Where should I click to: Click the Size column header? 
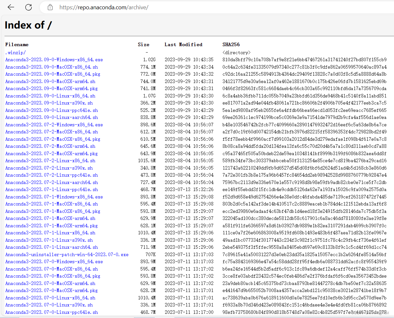pyautogui.click(x=144, y=45)
